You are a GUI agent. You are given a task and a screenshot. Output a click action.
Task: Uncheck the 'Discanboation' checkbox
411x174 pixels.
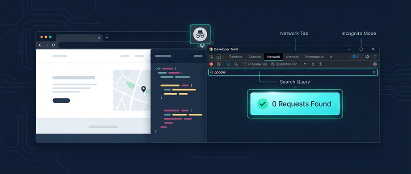273,64
